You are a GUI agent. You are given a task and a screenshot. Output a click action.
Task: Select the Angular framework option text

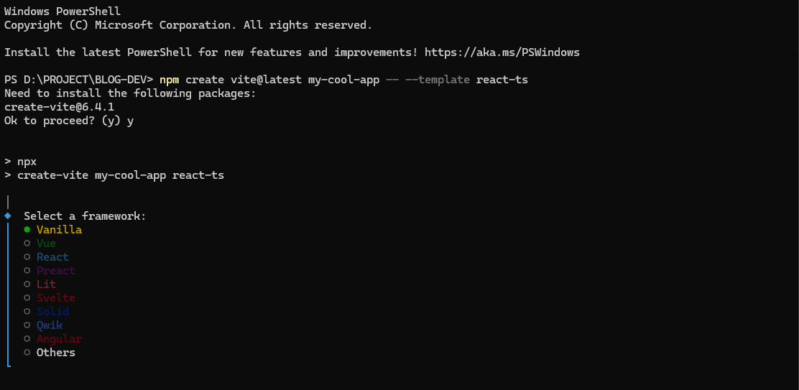(59, 339)
